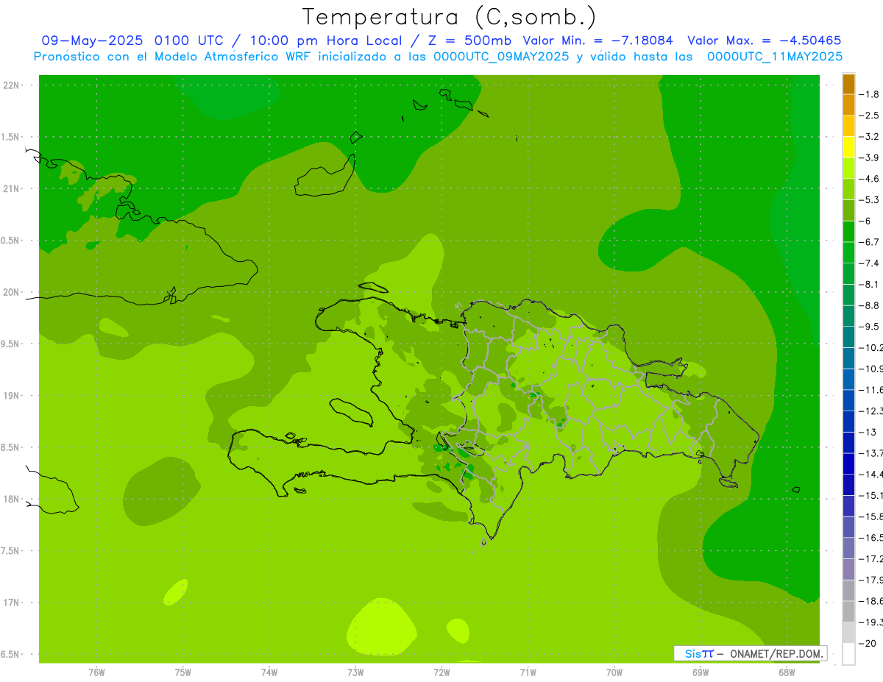883x682 pixels.
Task: Click the 'Valor Max. = -4.50465' text
Action: pyautogui.click(x=765, y=40)
